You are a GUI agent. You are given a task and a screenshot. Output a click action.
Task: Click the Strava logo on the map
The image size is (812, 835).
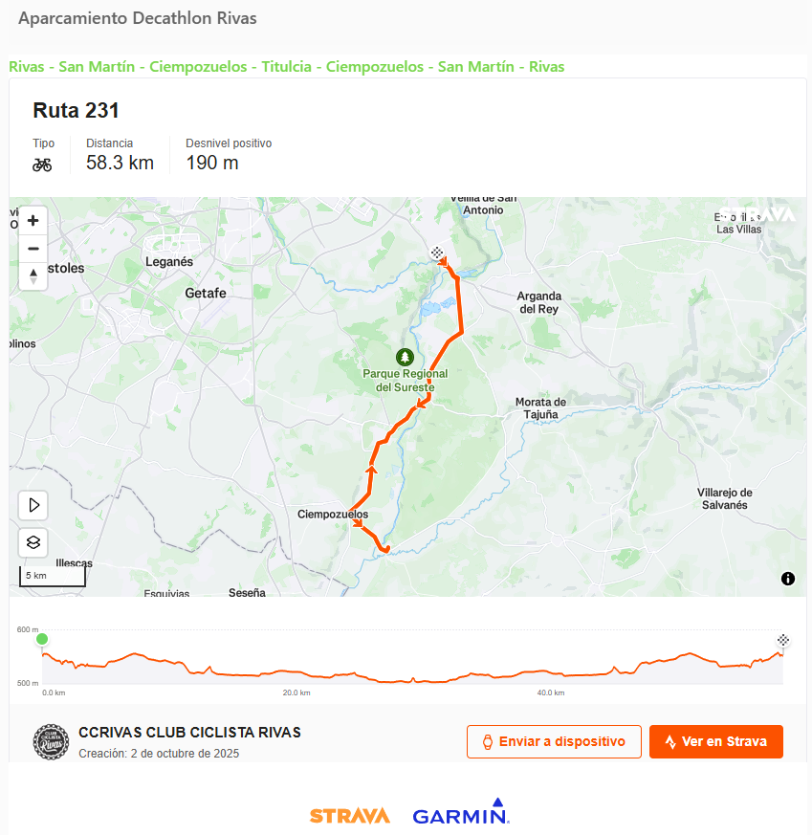(x=757, y=214)
